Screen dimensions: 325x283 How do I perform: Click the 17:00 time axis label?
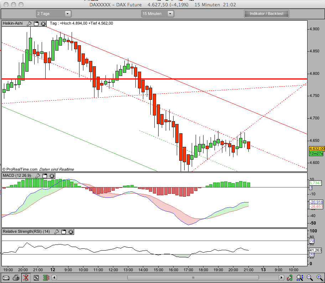(x=188, y=270)
